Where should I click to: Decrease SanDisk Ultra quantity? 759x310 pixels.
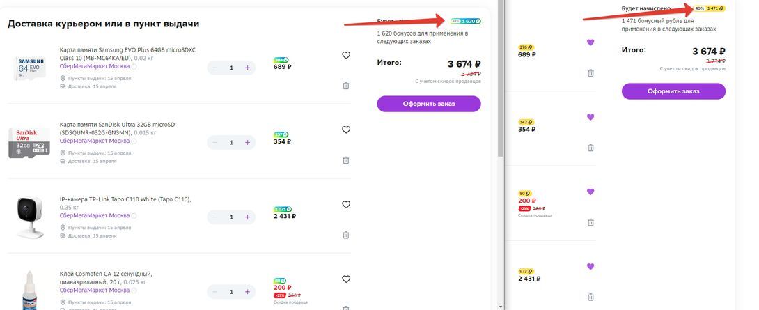[x=215, y=142]
